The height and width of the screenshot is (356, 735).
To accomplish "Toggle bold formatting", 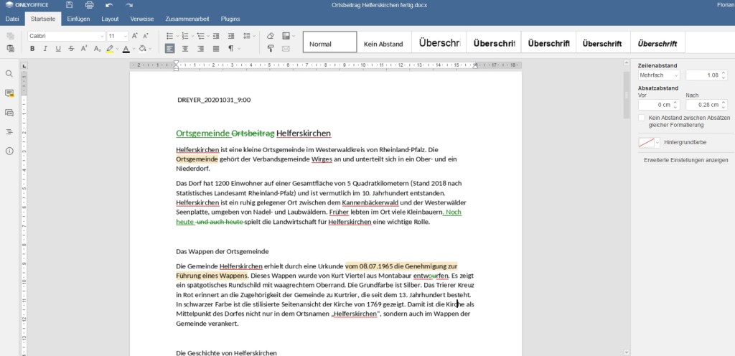I will click(x=32, y=49).
